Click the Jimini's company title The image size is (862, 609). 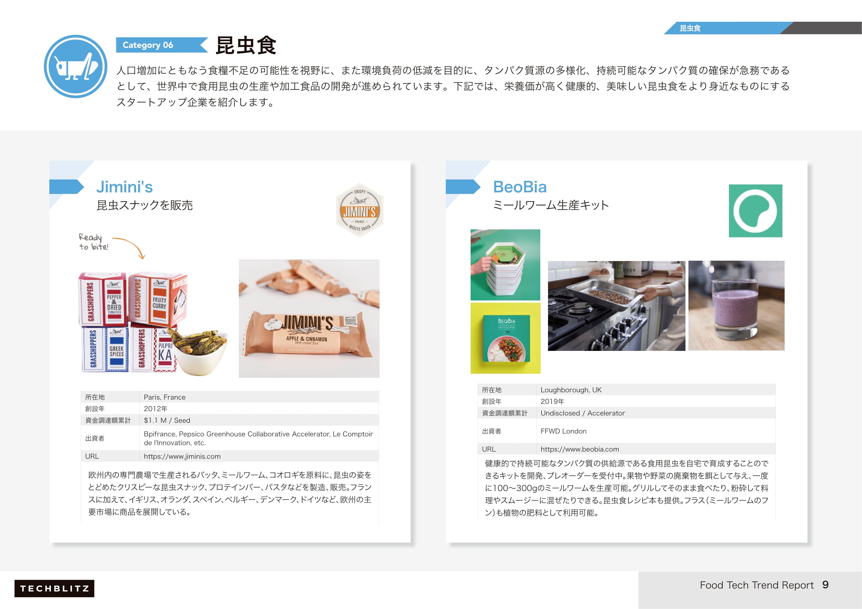pyautogui.click(x=124, y=187)
